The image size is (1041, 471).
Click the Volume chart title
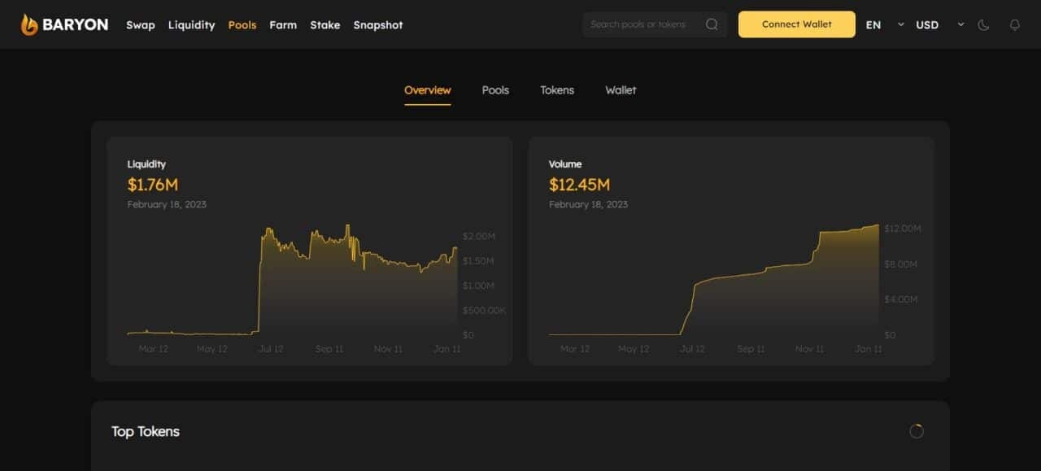pos(565,164)
